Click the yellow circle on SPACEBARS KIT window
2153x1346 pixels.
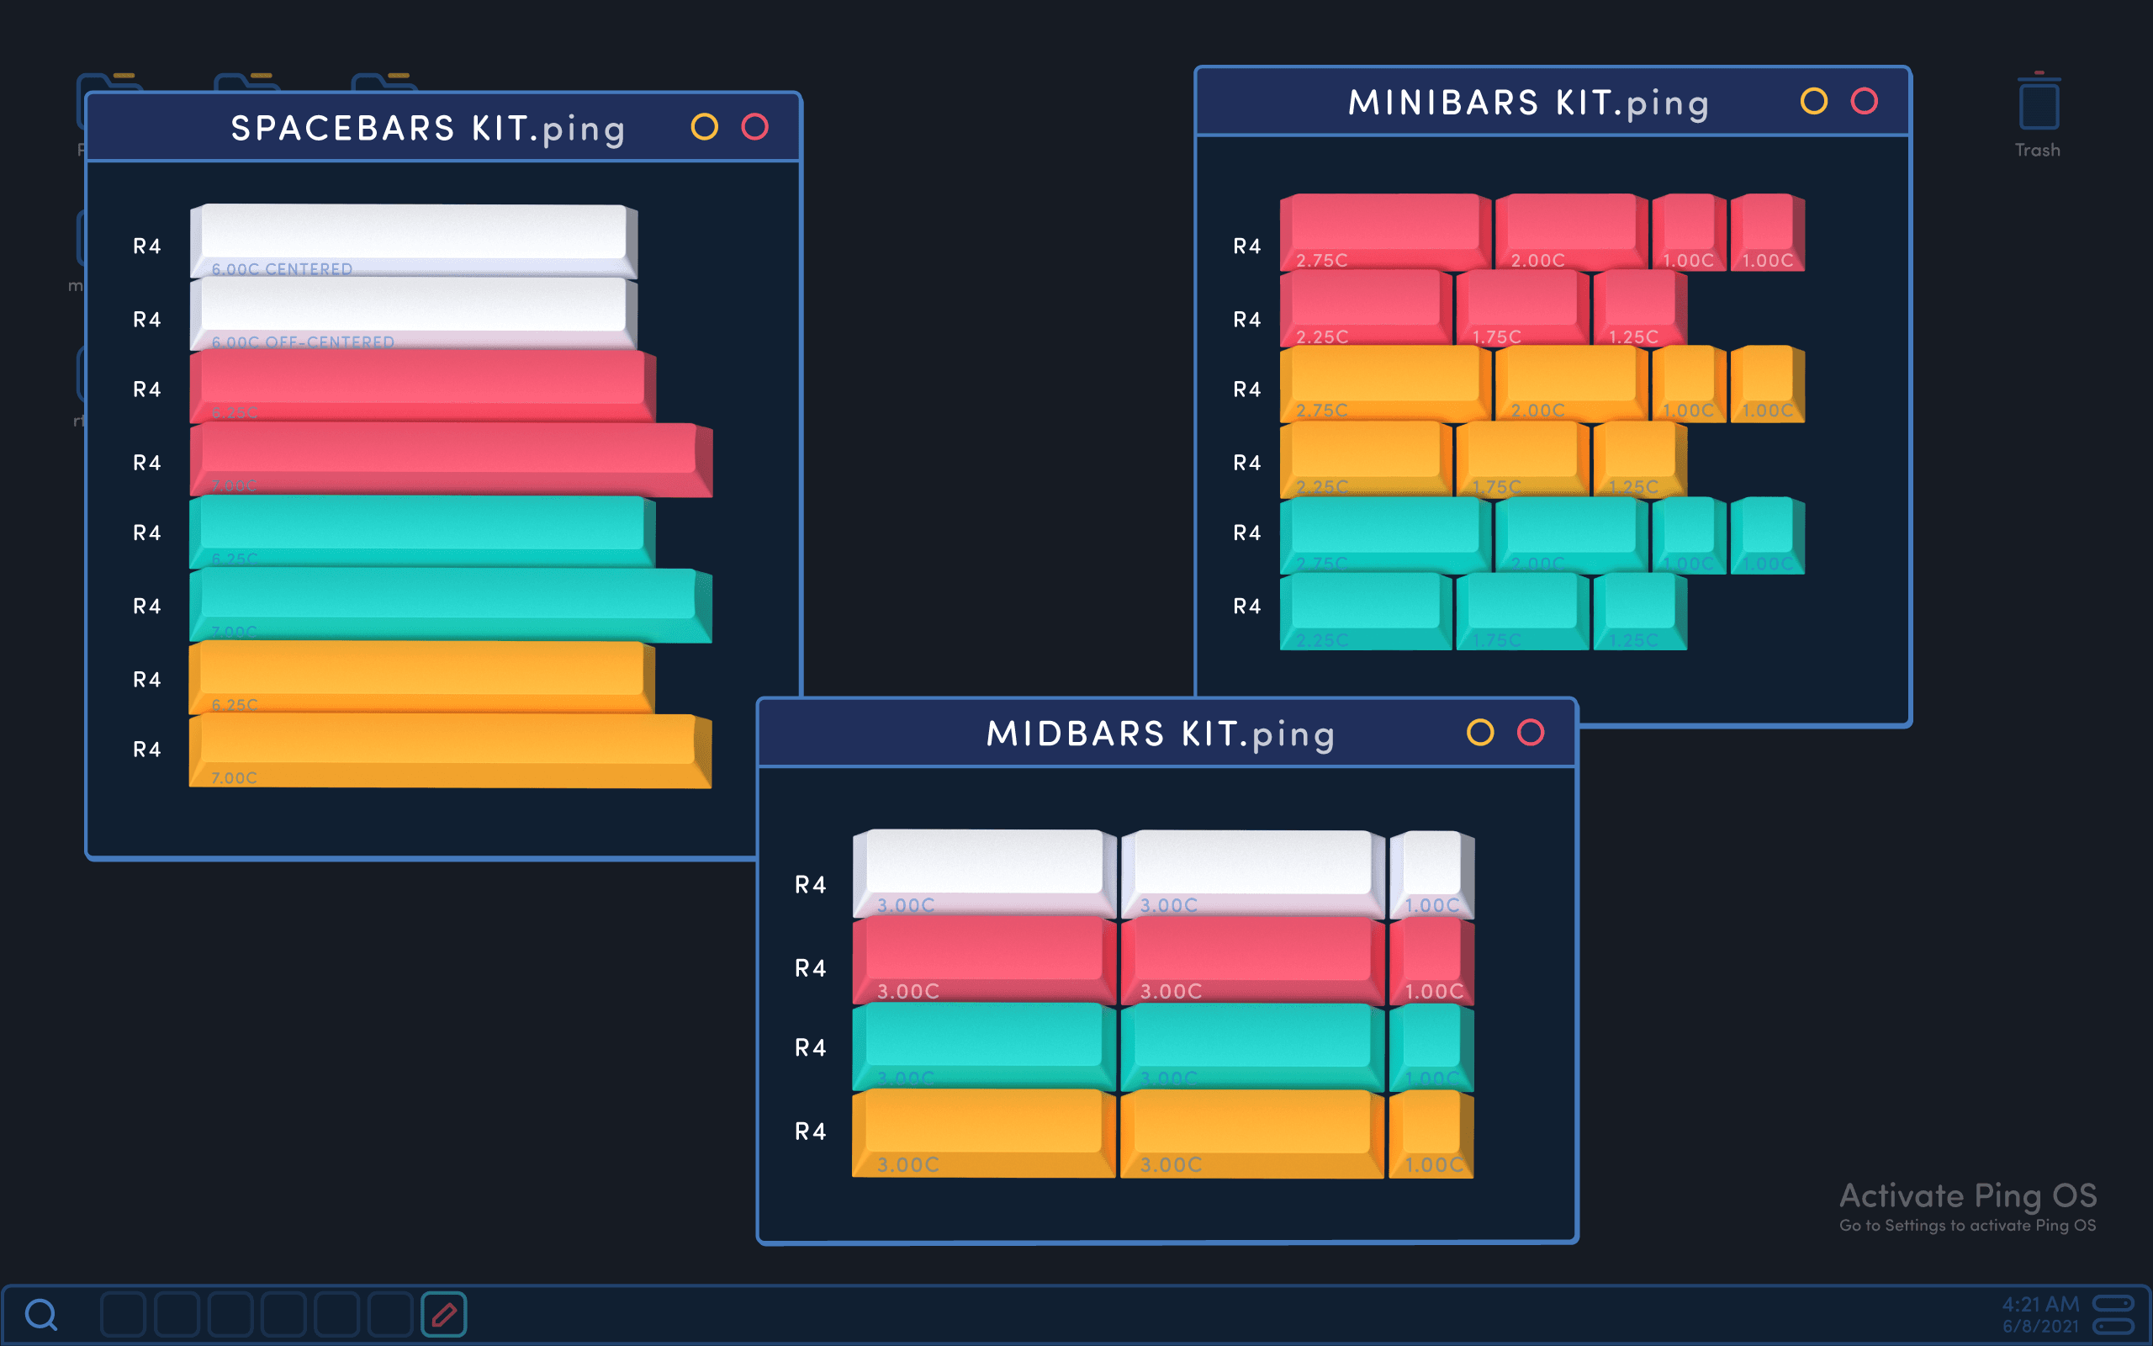tap(704, 127)
